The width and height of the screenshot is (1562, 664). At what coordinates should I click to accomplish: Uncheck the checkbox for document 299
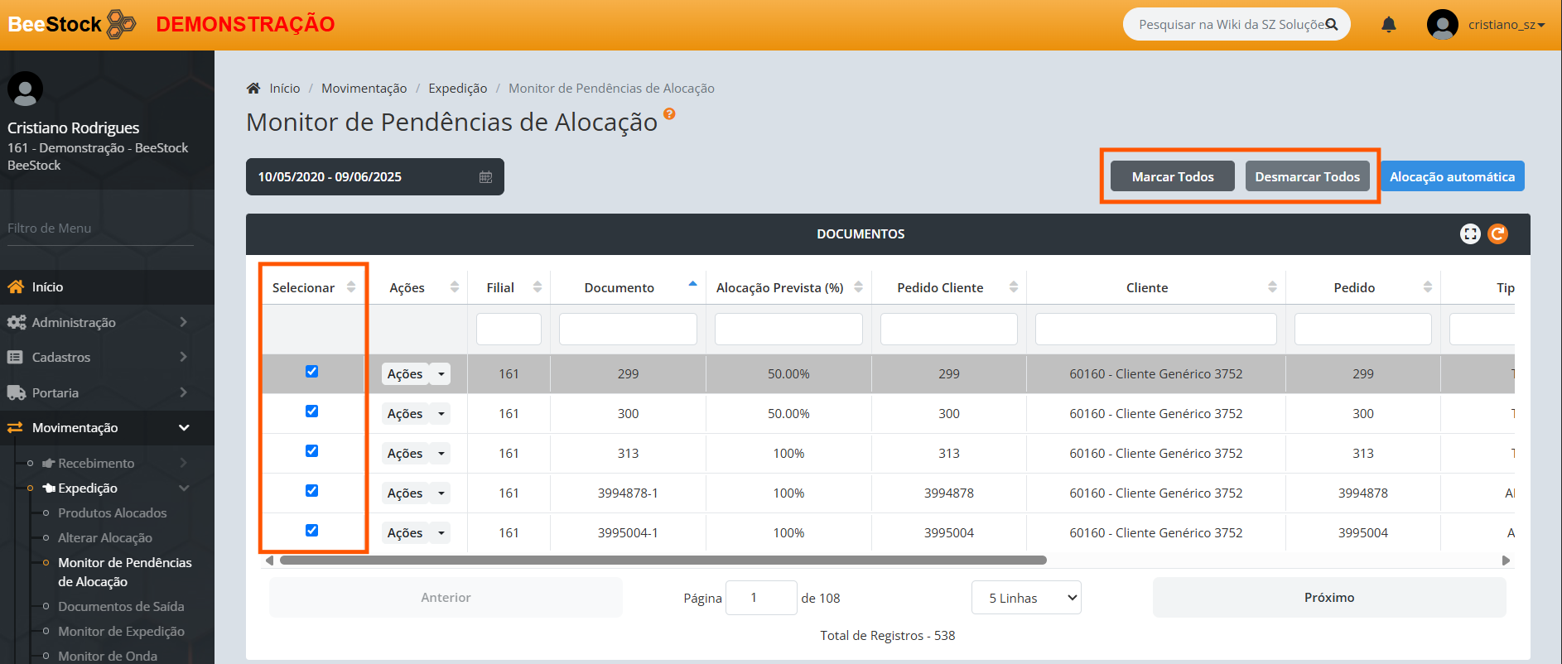click(311, 372)
